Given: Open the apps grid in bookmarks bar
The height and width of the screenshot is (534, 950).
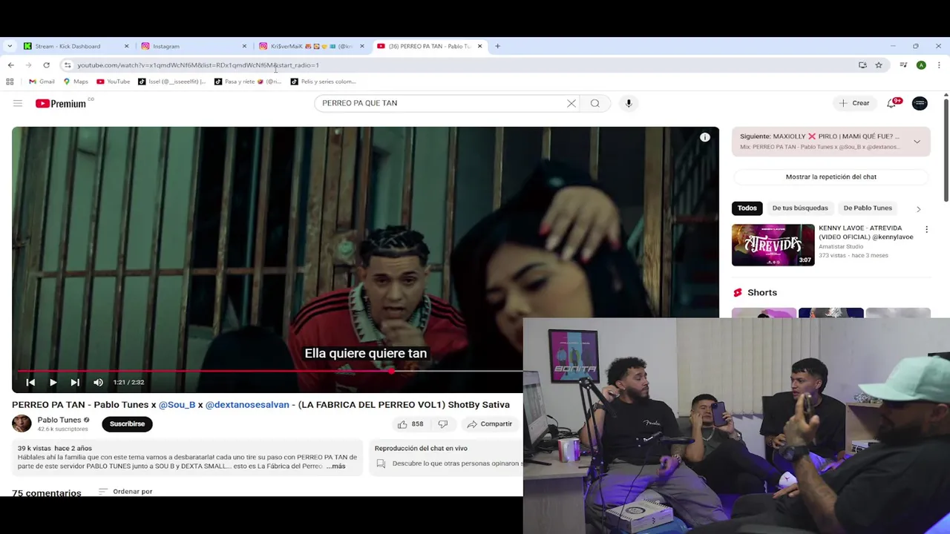Looking at the screenshot, I should [x=10, y=82].
